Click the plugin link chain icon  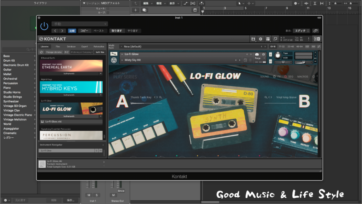(x=315, y=31)
